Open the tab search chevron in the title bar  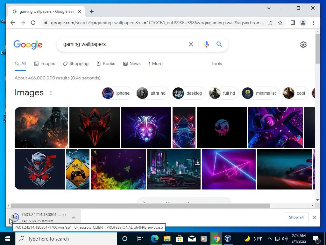pyautogui.click(x=269, y=8)
